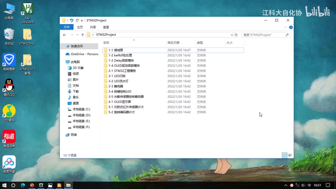Select 本地磁盘 (E:) in the navigation pane
The image size is (336, 189).
79,121
